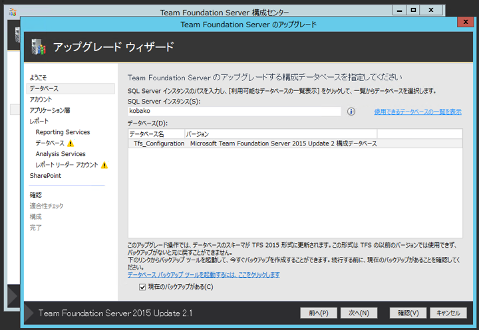The width and height of the screenshot is (479, 330).
Task: Open the database backup tool link
Action: pos(204,275)
